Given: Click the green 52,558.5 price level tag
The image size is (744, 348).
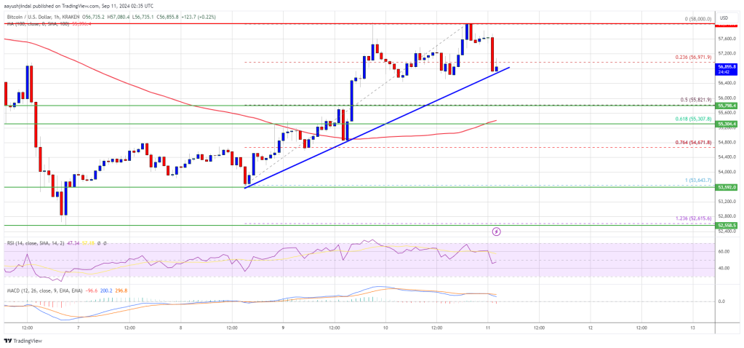Looking at the screenshot, I should [x=727, y=226].
